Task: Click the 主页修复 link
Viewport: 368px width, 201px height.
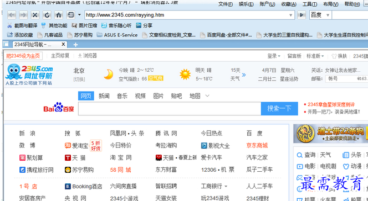Action: click(x=60, y=56)
